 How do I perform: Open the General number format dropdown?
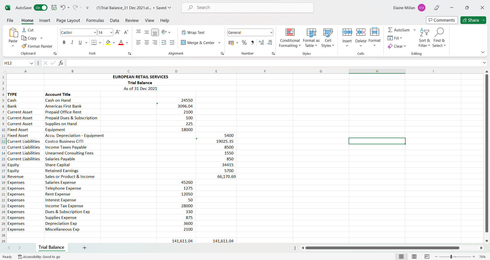[271, 32]
